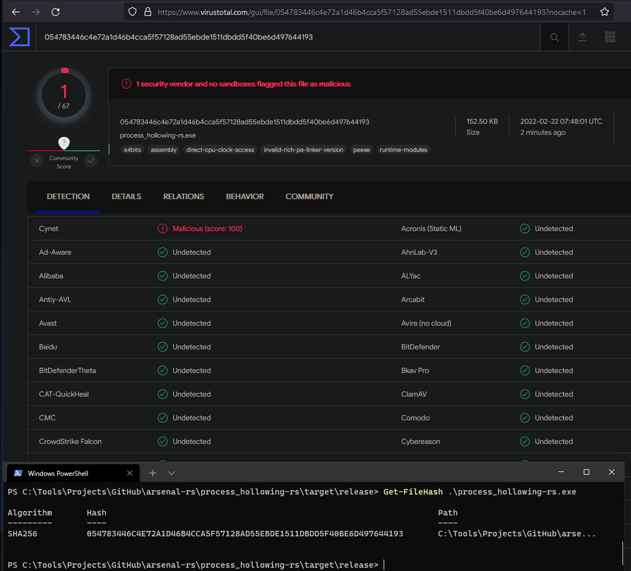The width and height of the screenshot is (631, 571).
Task: Click the invalid-rich-pe-linker-version tag
Action: 303,150
